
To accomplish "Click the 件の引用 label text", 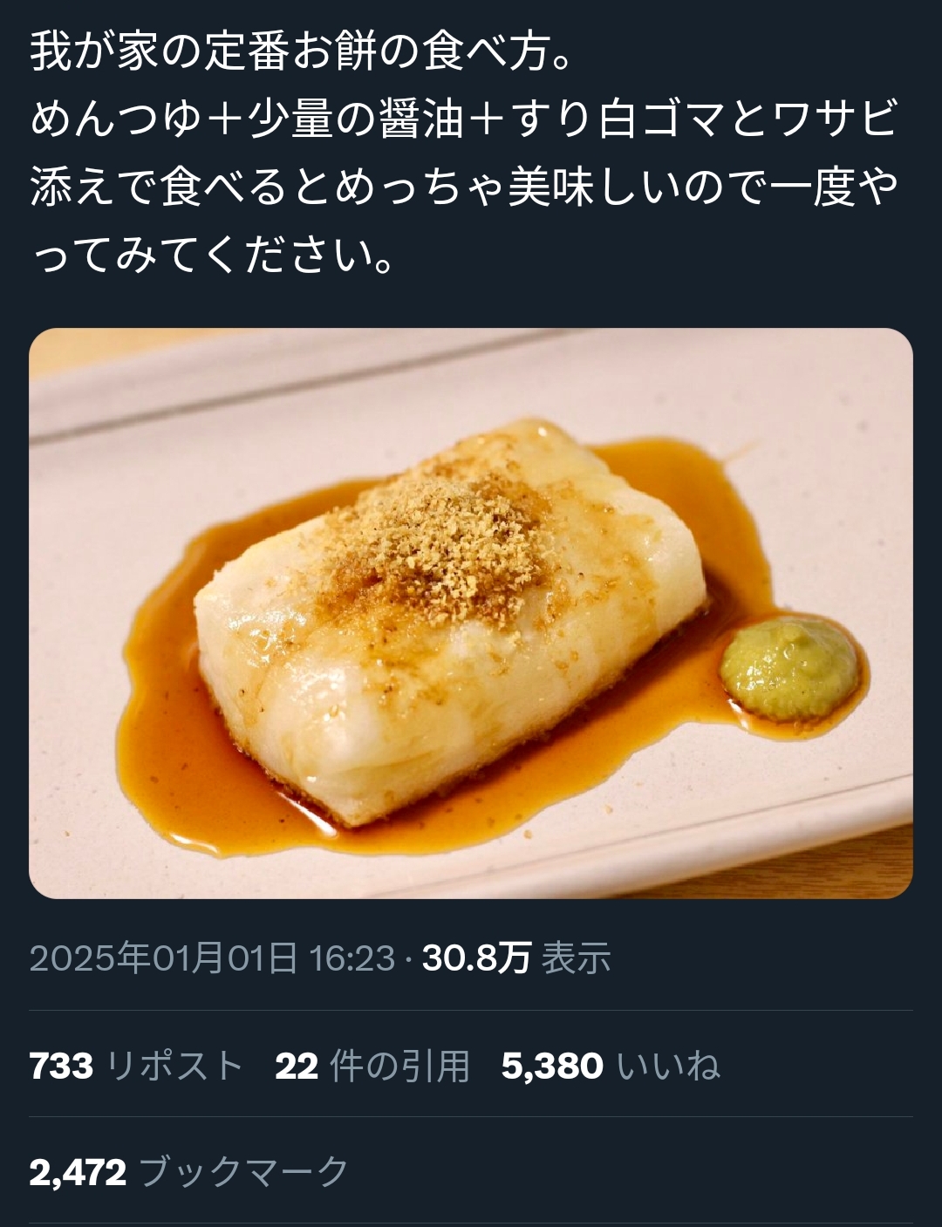I will click(x=400, y=1066).
